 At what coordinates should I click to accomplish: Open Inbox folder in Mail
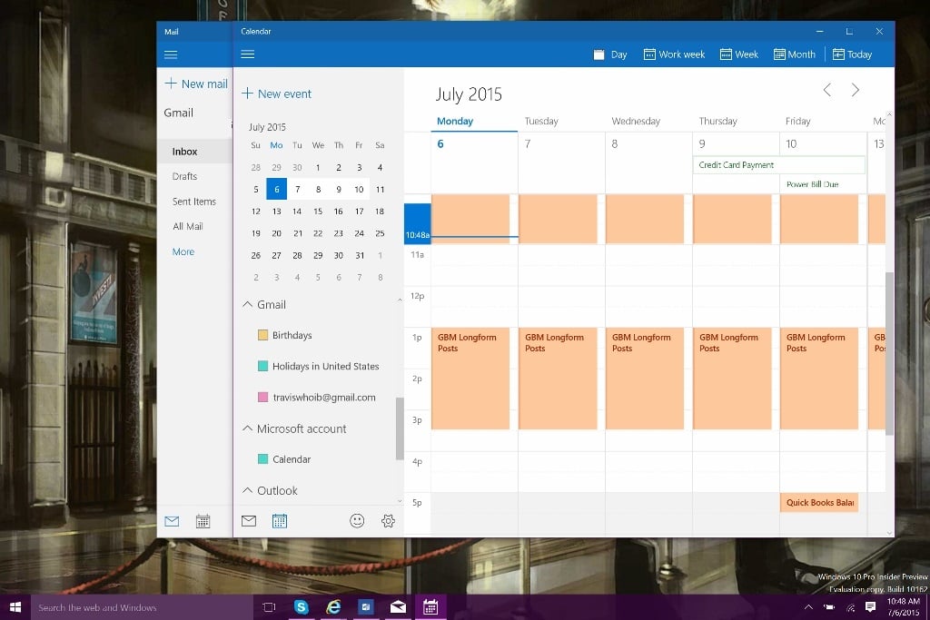click(194, 152)
